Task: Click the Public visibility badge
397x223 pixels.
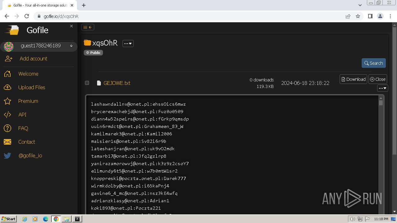Action: tap(93, 53)
